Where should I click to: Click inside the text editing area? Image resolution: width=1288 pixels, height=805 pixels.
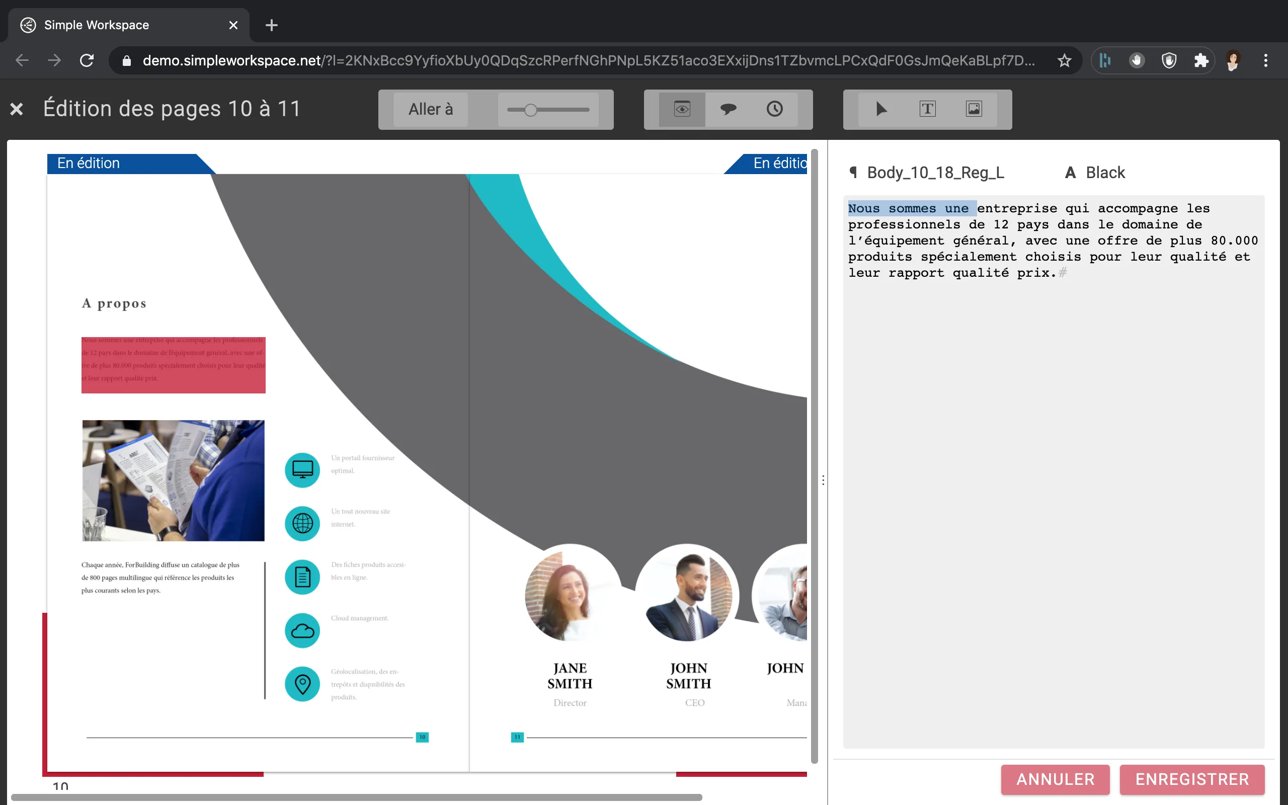click(x=1053, y=479)
